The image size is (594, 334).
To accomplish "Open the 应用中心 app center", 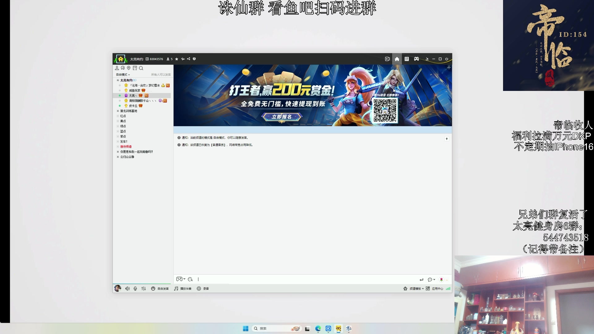I will tap(434, 289).
